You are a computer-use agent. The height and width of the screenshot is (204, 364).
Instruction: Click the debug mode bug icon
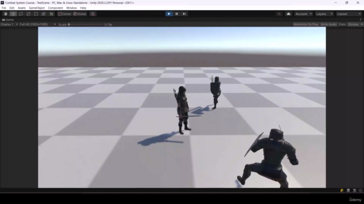pos(354,190)
